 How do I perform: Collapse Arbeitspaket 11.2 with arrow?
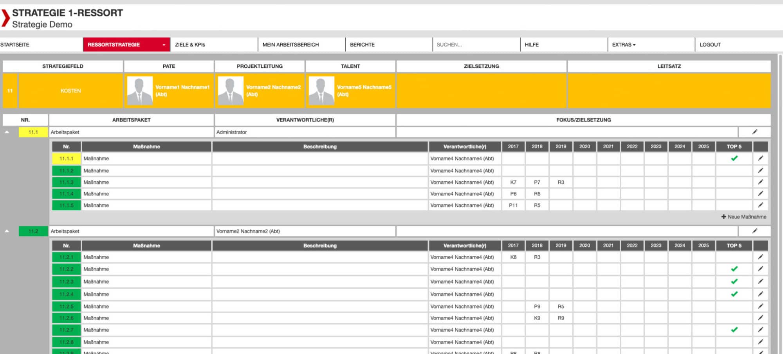coord(7,231)
